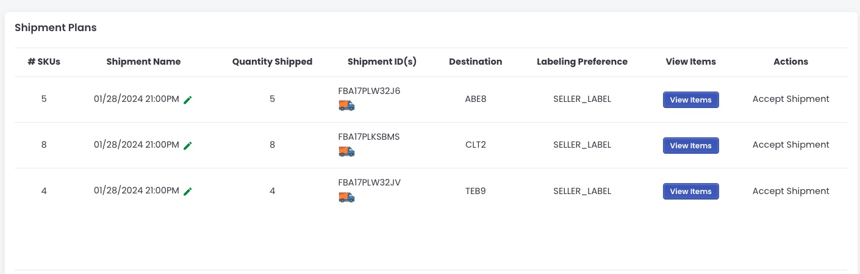The width and height of the screenshot is (860, 274).
Task: Accept Shipment for destination ABE8
Action: tap(791, 99)
